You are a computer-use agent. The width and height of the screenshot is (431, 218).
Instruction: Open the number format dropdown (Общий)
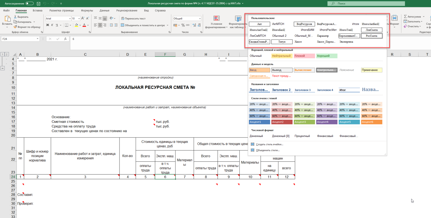pyautogui.click(x=200, y=18)
